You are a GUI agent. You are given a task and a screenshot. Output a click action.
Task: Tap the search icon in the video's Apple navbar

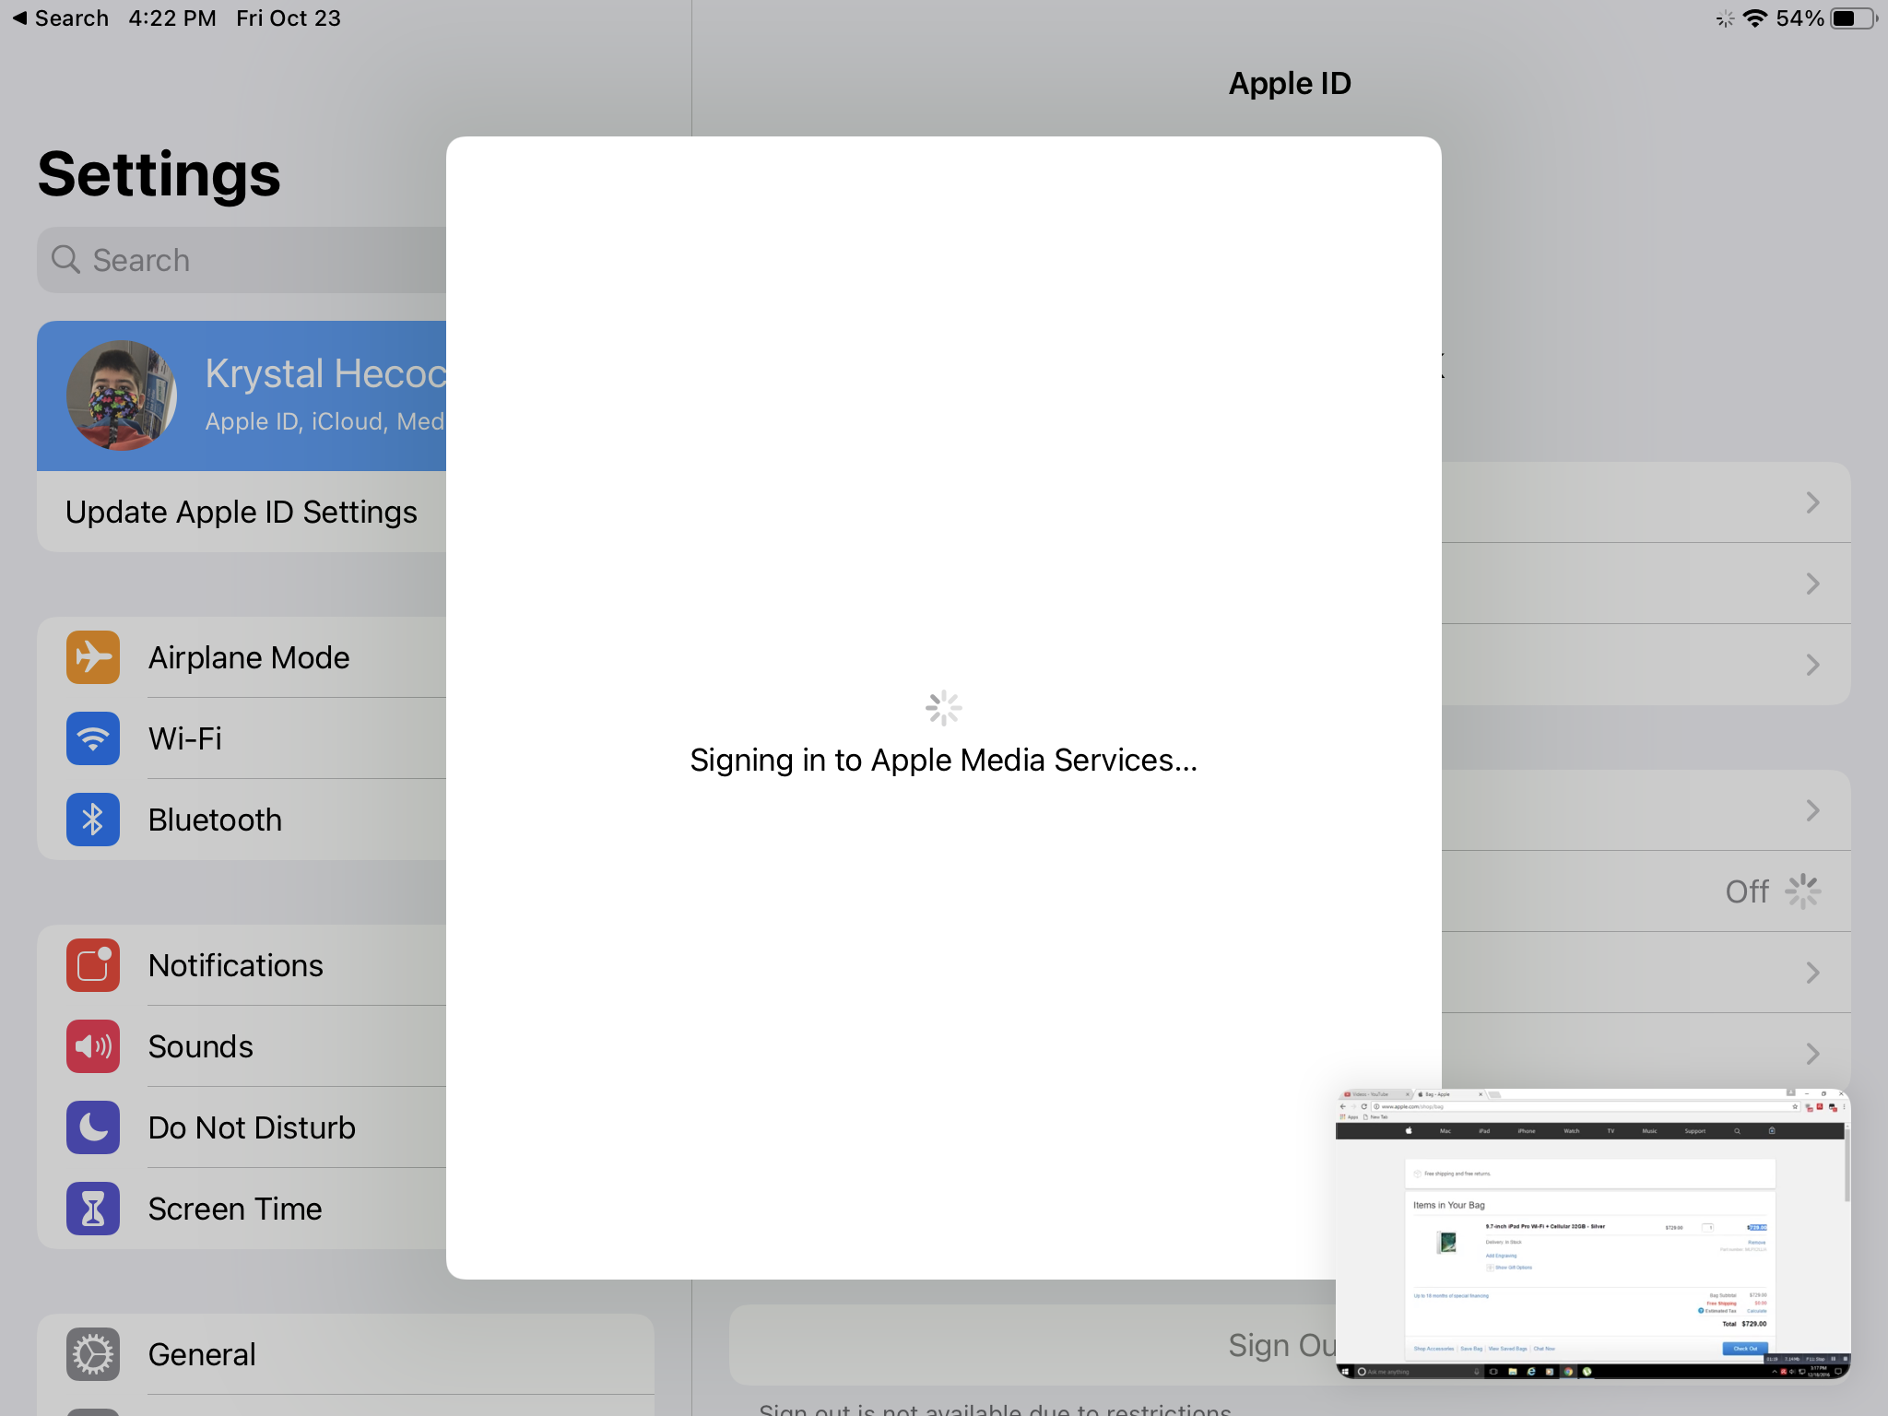[1737, 1130]
